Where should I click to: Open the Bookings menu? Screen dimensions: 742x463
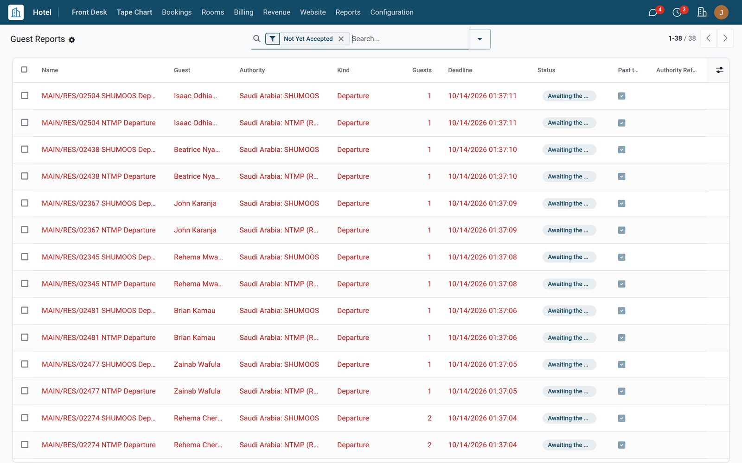pyautogui.click(x=177, y=13)
